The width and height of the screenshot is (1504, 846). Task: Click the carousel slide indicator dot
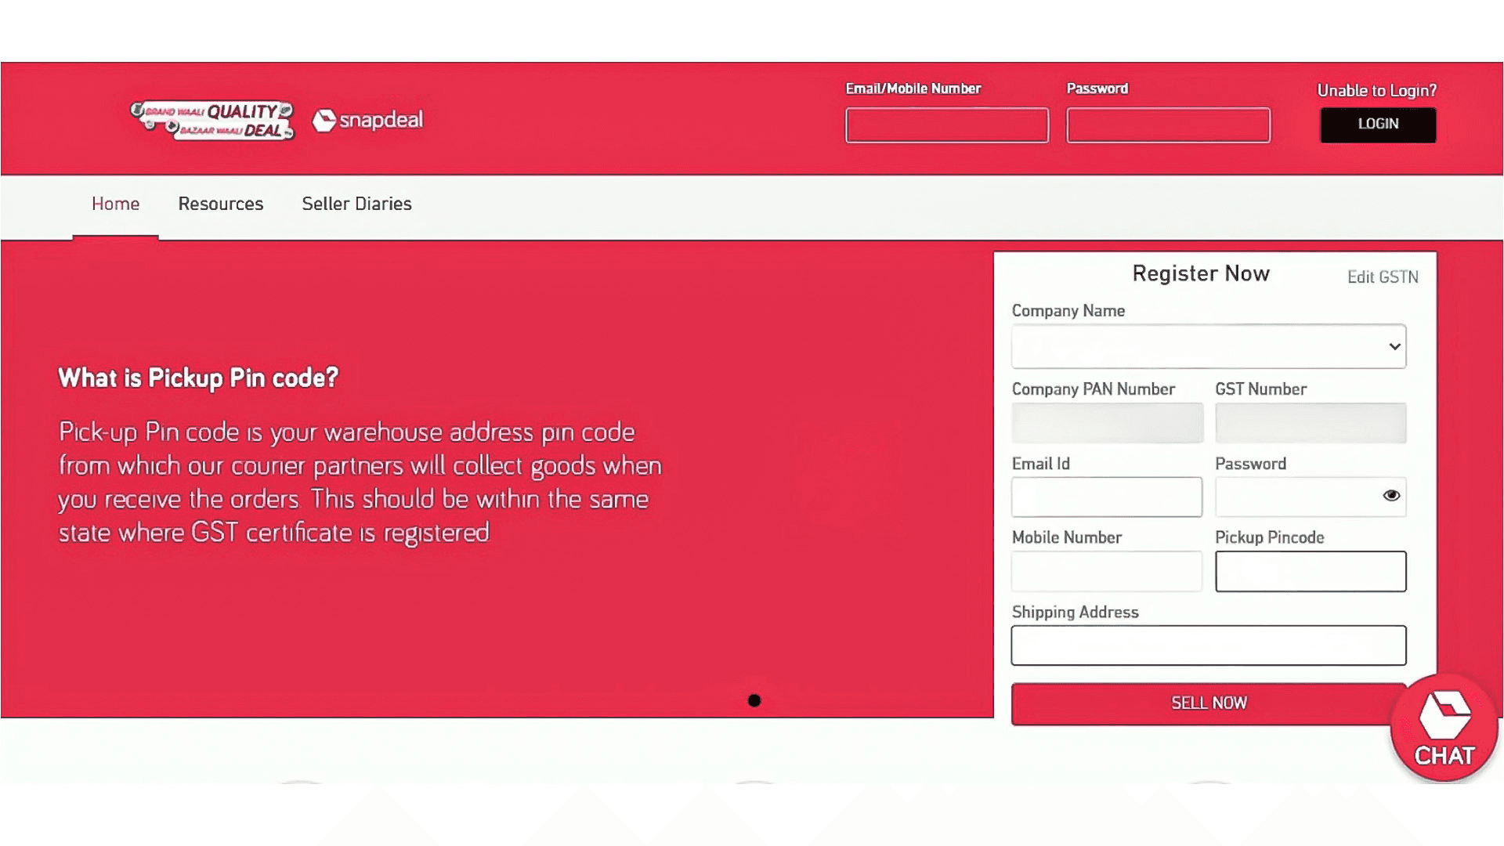[x=754, y=700]
